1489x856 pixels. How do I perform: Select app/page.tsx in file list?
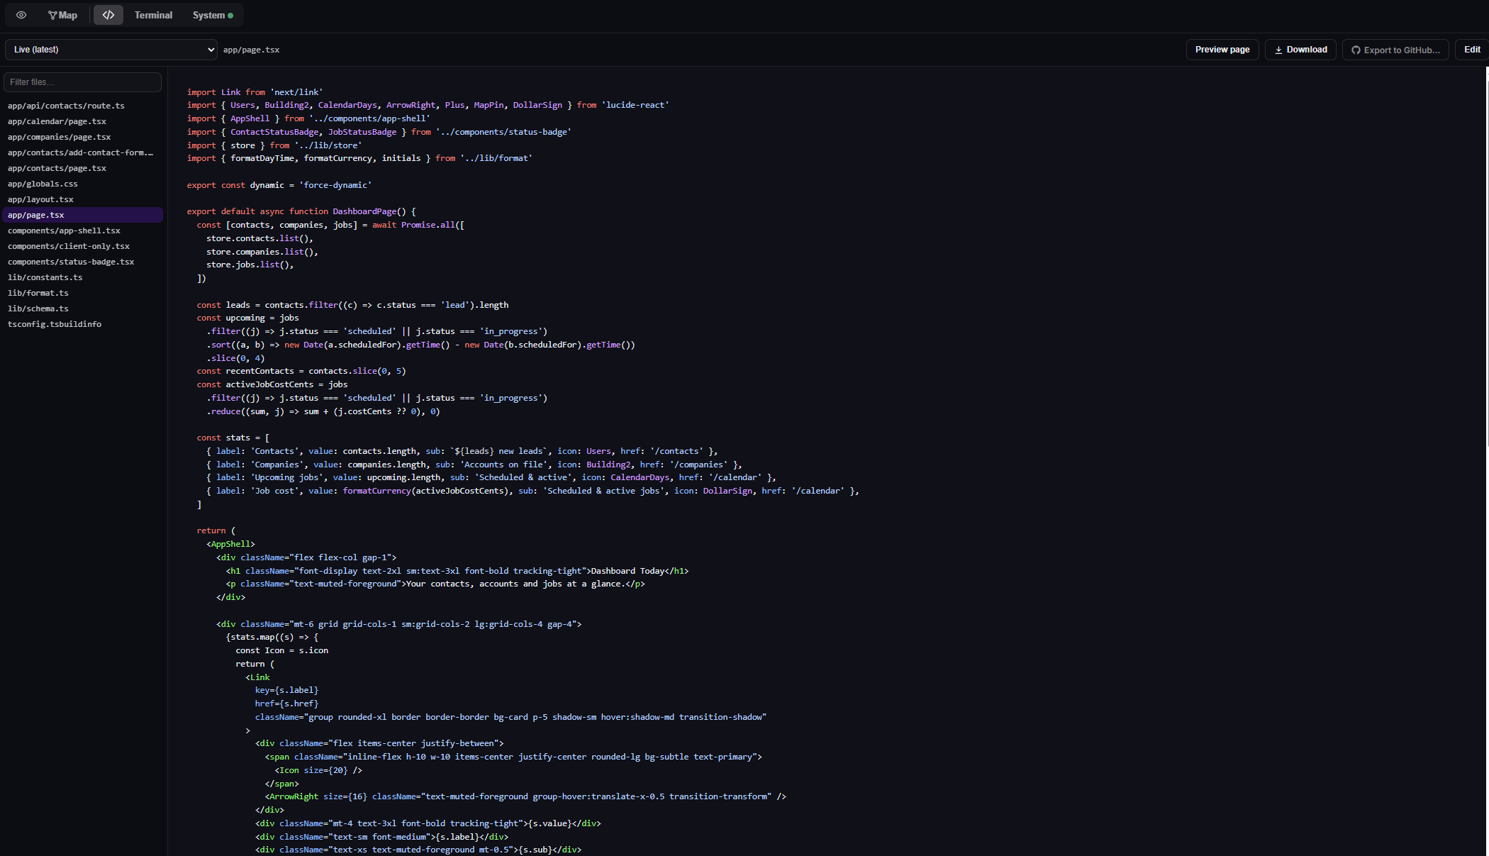(x=82, y=215)
